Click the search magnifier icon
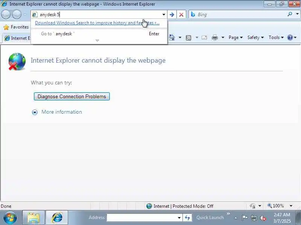This screenshot has height=225, width=301. (x=290, y=14)
